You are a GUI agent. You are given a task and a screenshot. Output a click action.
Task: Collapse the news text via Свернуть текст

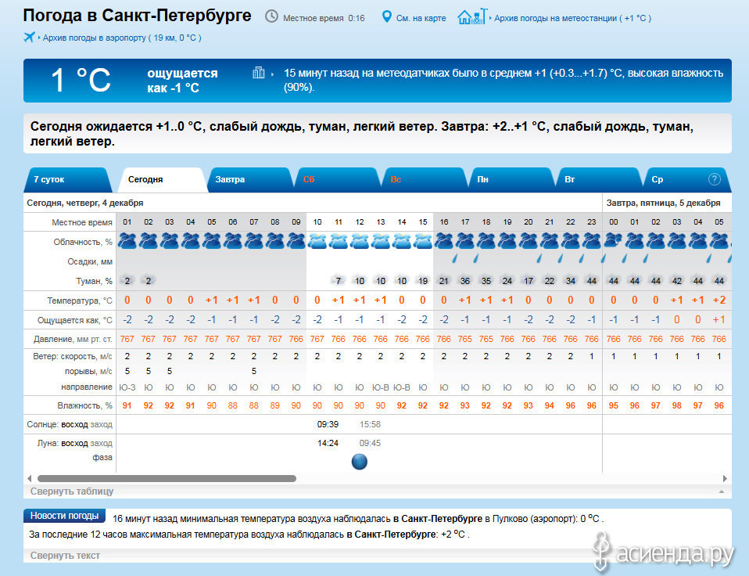pos(65,556)
